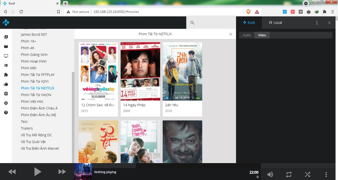The width and height of the screenshot is (338, 180).
Task: Click the 24h Yêu title text
Action: click(x=172, y=105)
